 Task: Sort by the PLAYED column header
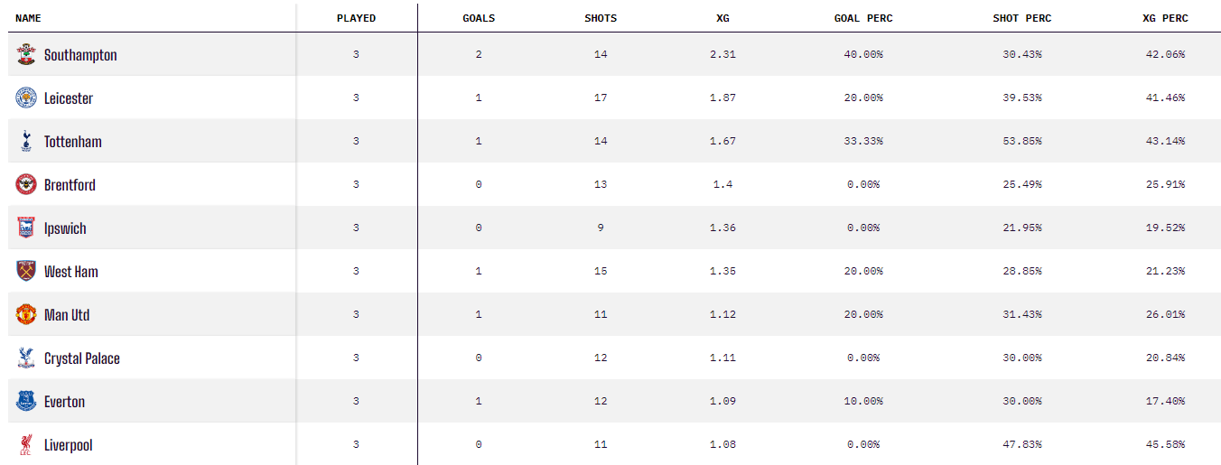click(356, 18)
